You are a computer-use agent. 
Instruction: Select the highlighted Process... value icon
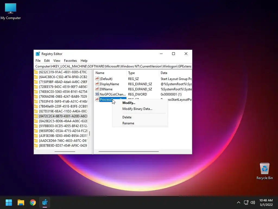tap(97, 99)
